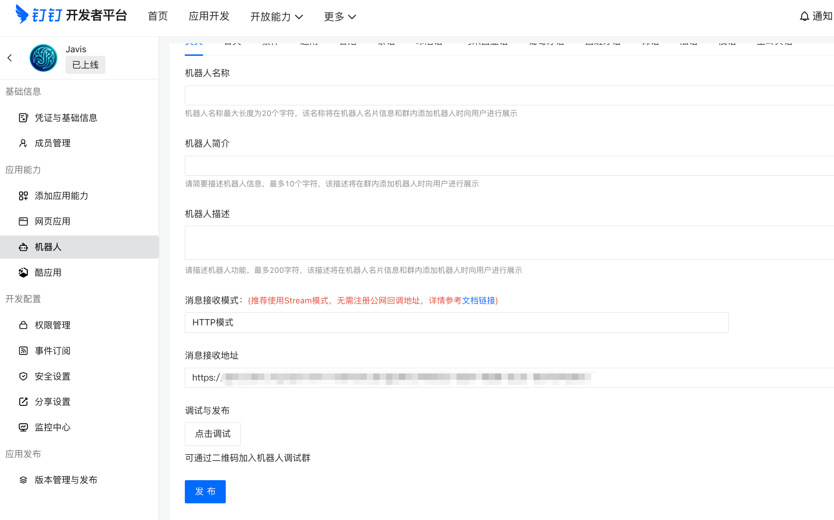
Task: Switch to the 应用开发 menu
Action: tap(209, 16)
